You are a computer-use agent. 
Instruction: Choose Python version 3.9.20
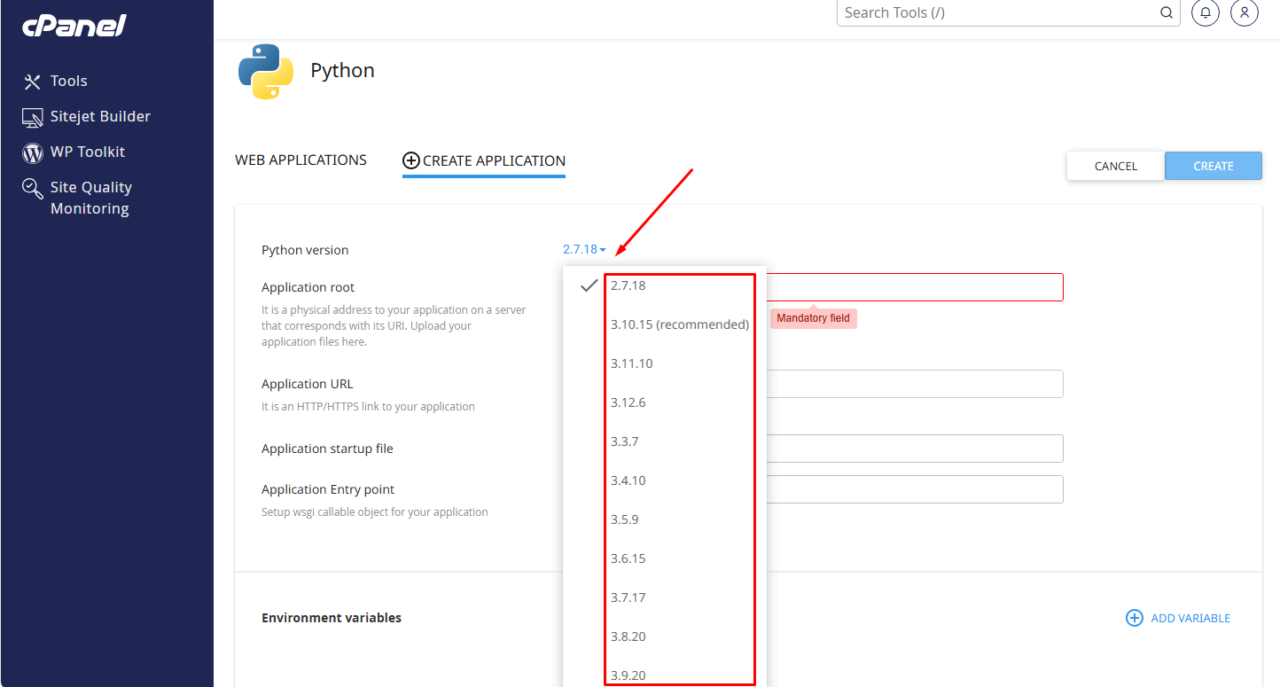[x=628, y=675]
